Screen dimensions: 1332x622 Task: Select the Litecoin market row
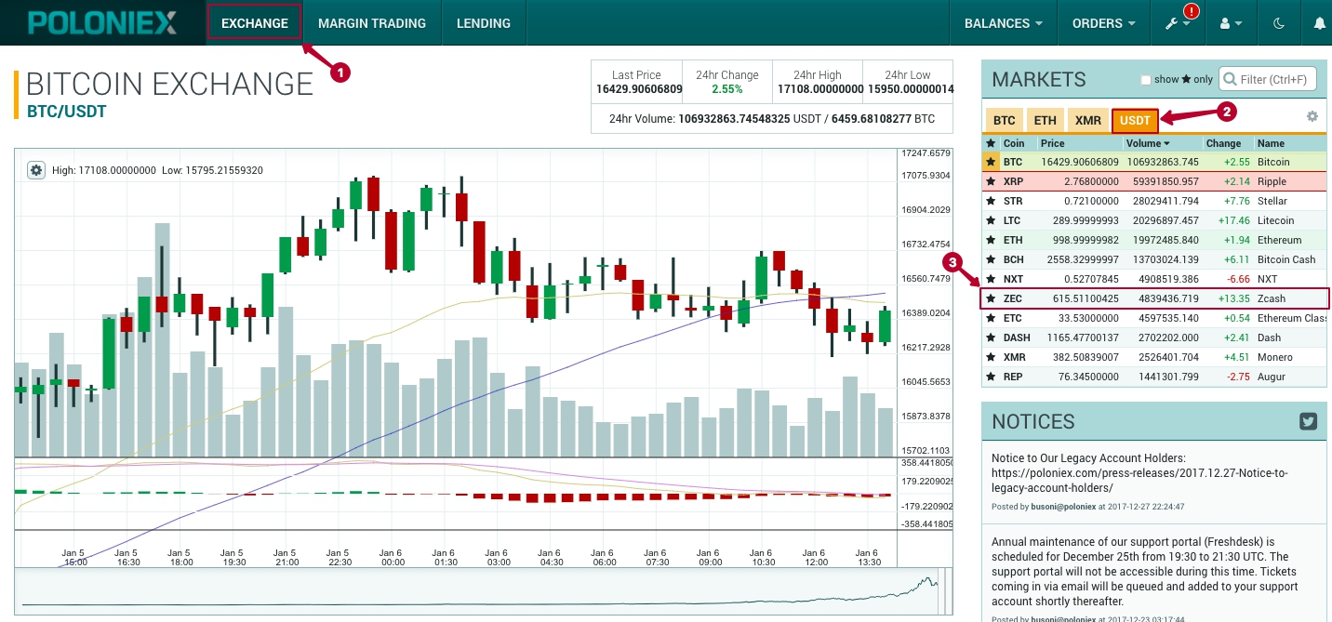(1154, 220)
